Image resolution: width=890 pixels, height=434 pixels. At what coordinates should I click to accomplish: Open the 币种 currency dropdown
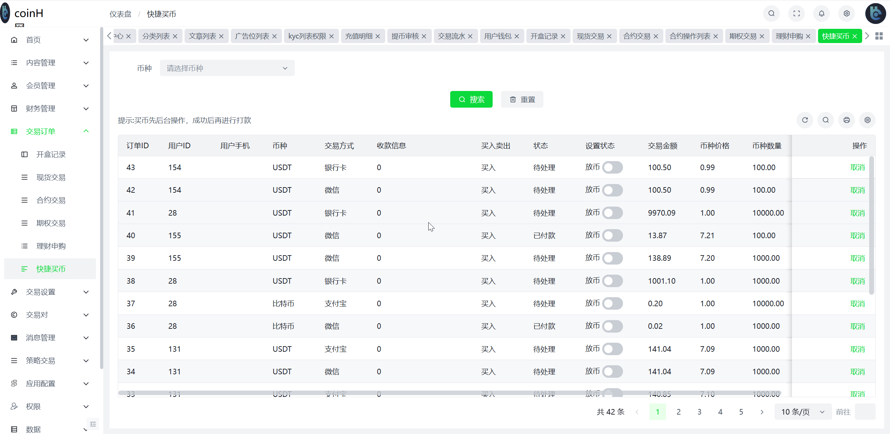[227, 68]
